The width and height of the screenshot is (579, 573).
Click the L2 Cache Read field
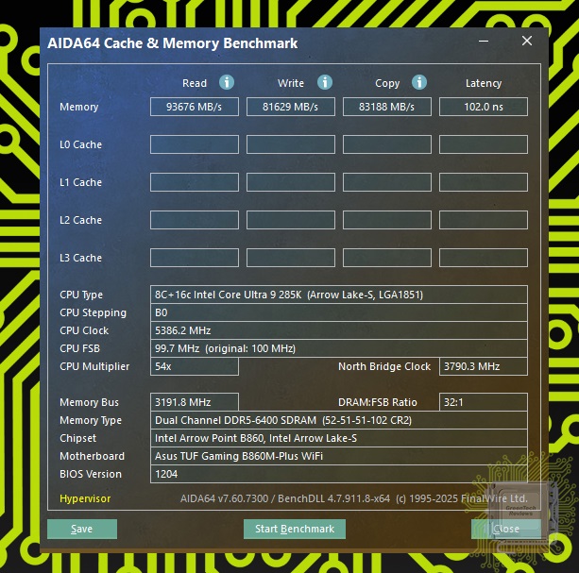tap(195, 220)
